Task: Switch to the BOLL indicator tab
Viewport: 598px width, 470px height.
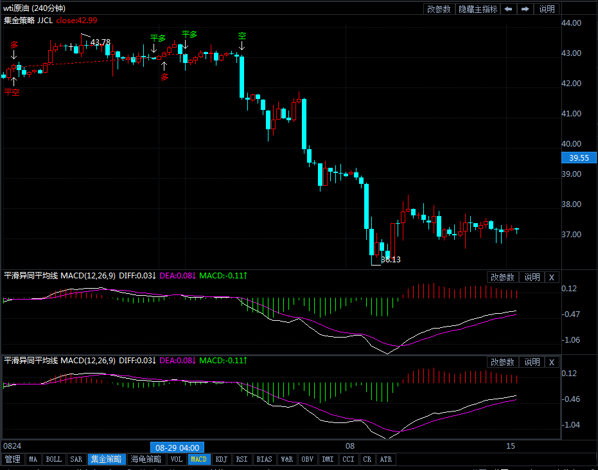Action: pyautogui.click(x=54, y=459)
